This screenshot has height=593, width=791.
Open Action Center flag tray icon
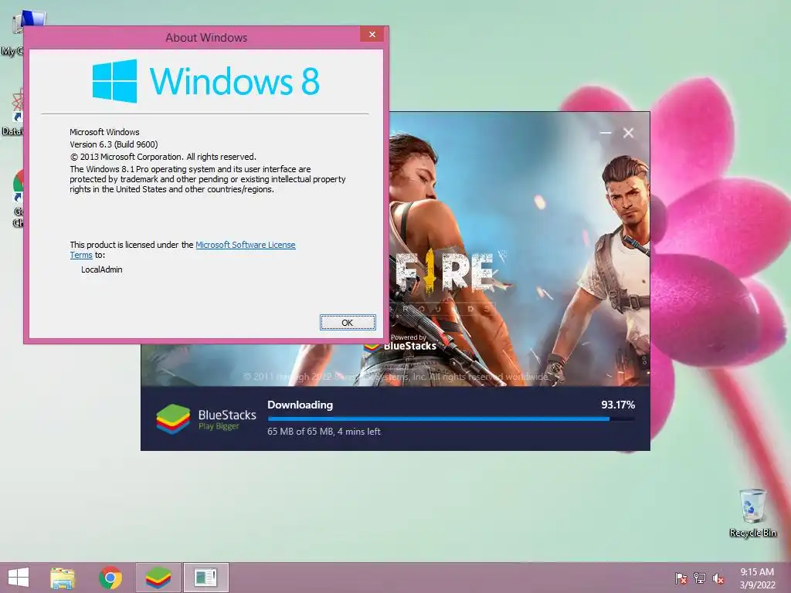point(681,578)
